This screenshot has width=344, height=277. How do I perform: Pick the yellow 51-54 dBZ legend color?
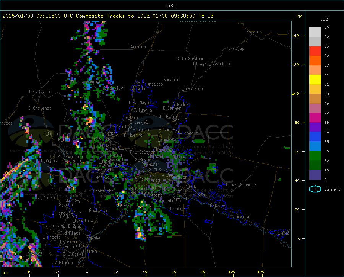[x=315, y=80]
